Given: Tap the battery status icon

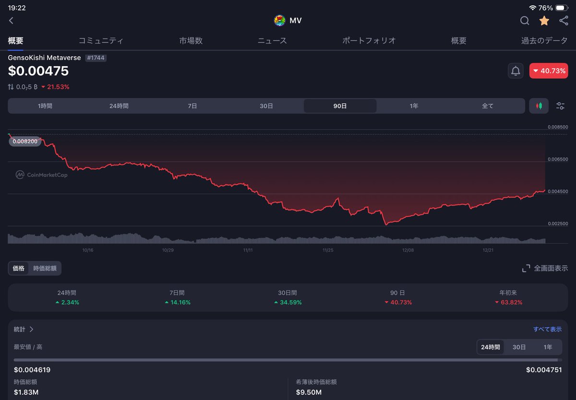Looking at the screenshot, I should tap(562, 8).
